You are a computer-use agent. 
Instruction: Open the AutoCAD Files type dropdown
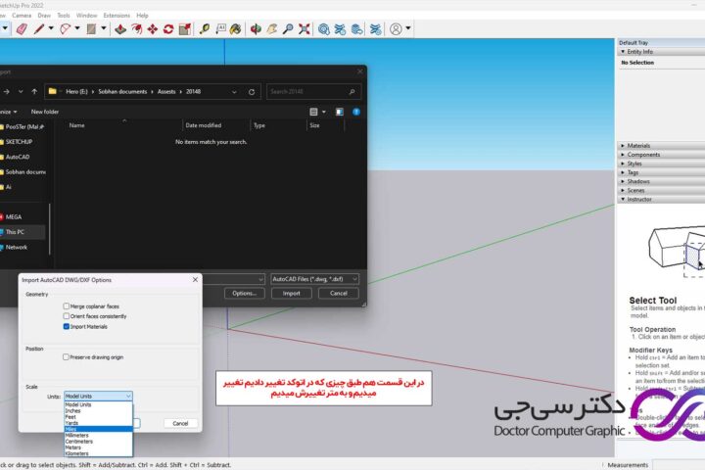[x=314, y=279]
